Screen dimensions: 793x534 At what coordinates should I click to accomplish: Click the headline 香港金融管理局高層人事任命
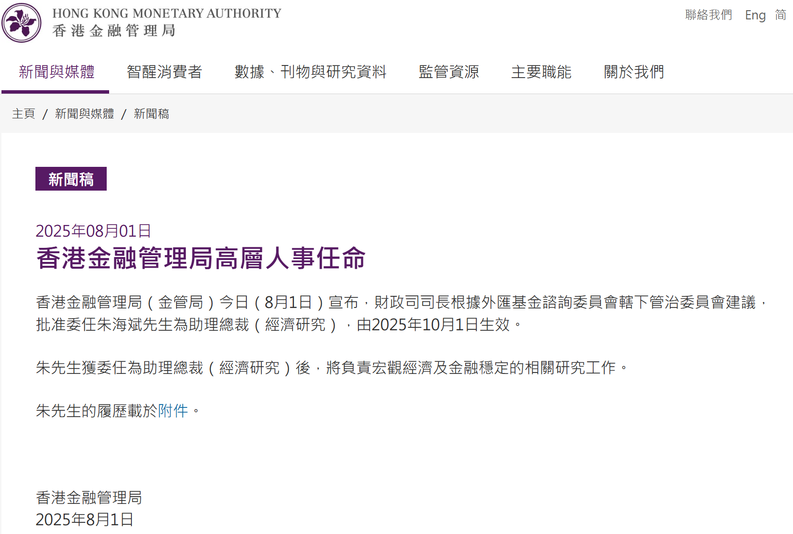(201, 258)
